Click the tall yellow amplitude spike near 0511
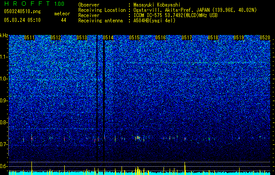Screen dimensions: 275x175 point(31,168)
